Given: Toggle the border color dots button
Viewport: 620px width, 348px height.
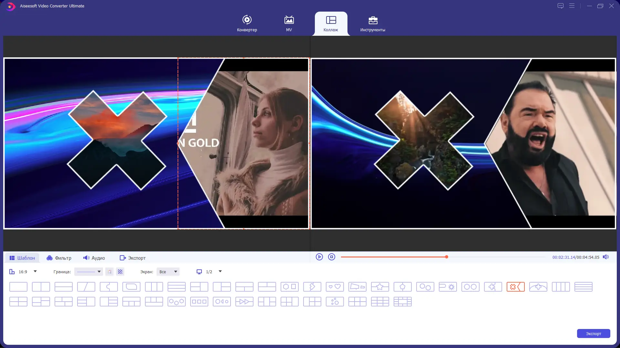Looking at the screenshot, I should click(109, 272).
